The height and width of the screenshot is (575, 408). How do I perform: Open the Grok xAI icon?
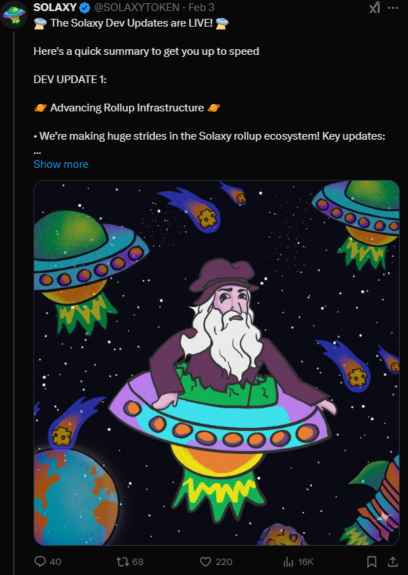point(374,7)
